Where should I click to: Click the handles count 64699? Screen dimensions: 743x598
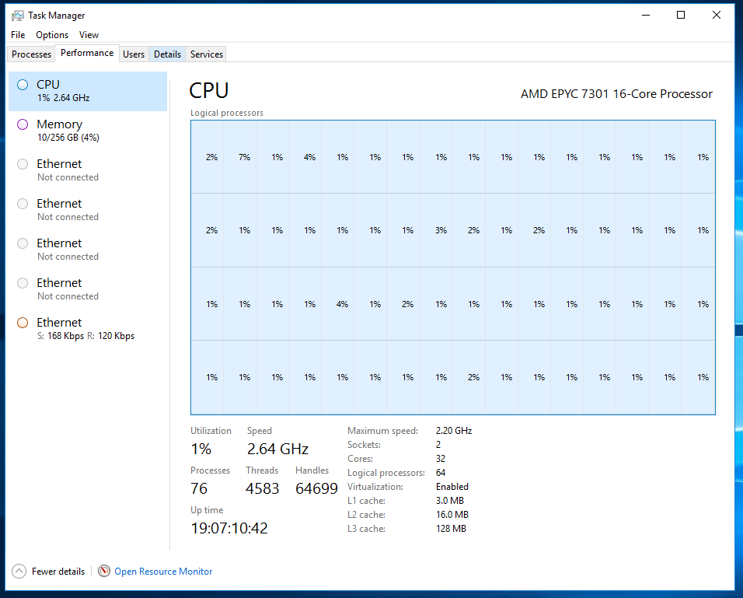point(316,488)
